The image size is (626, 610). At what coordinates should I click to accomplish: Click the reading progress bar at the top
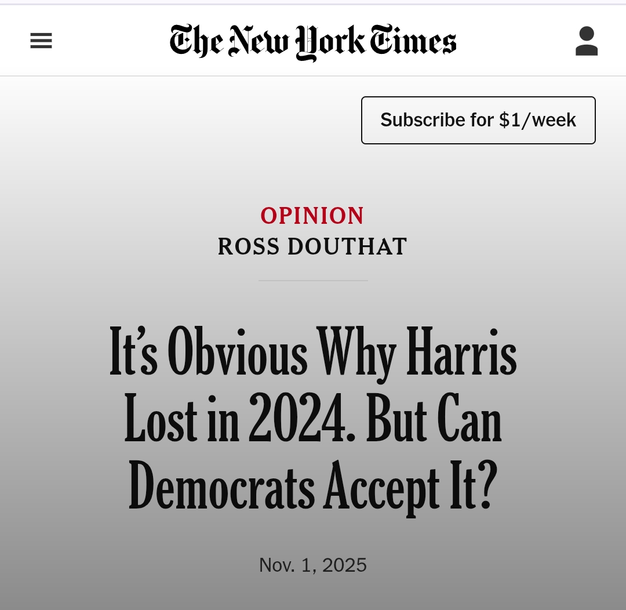coord(313,3)
